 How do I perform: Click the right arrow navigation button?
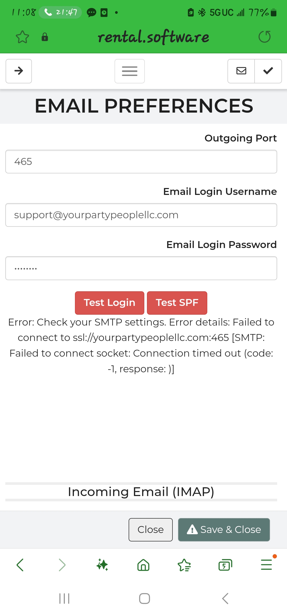[19, 71]
